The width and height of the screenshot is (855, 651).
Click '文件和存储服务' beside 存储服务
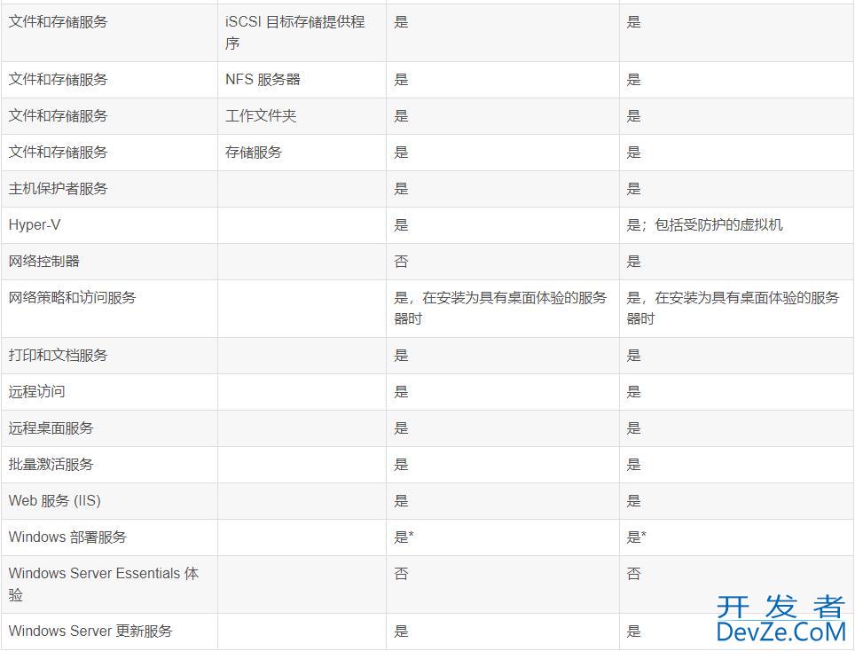click(x=58, y=153)
